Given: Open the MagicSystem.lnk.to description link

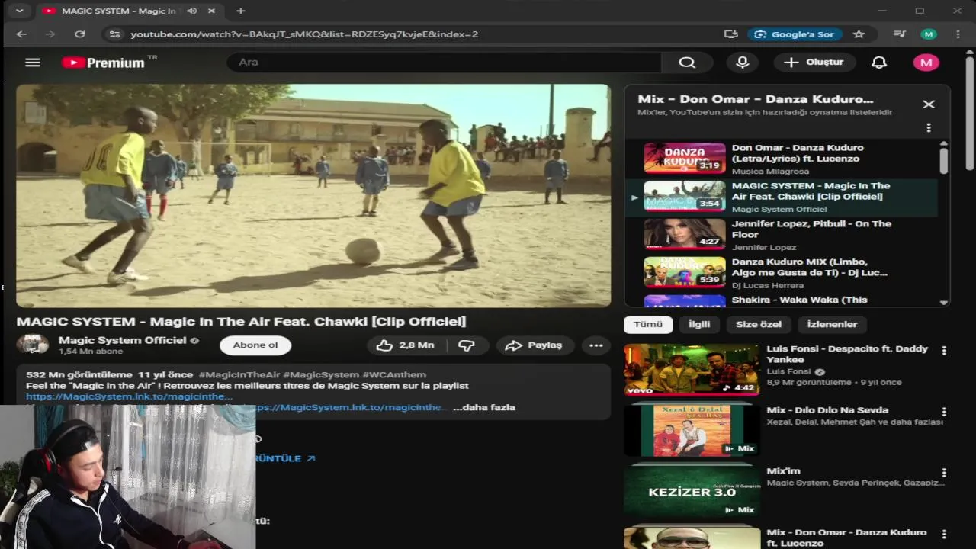Looking at the screenshot, I should (129, 396).
